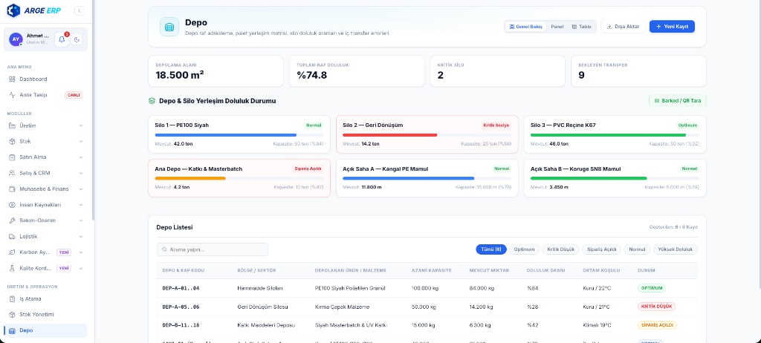Click Ana Depo Katkı & Masterbatch progress bar
Screen dimensions: 761x343
tap(239, 178)
